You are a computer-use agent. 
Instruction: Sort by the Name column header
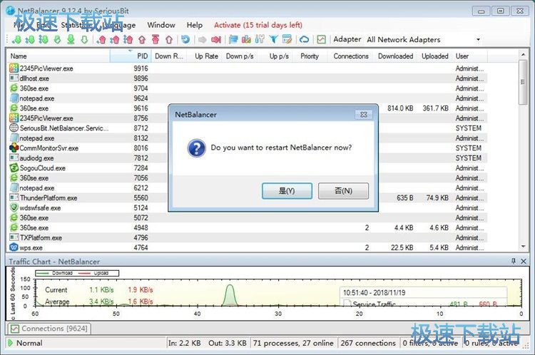(x=58, y=56)
